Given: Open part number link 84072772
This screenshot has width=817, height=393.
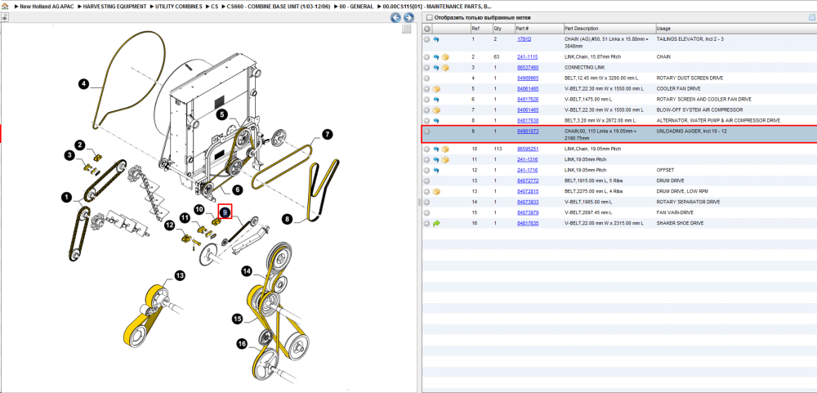Looking at the screenshot, I should pos(528,181).
